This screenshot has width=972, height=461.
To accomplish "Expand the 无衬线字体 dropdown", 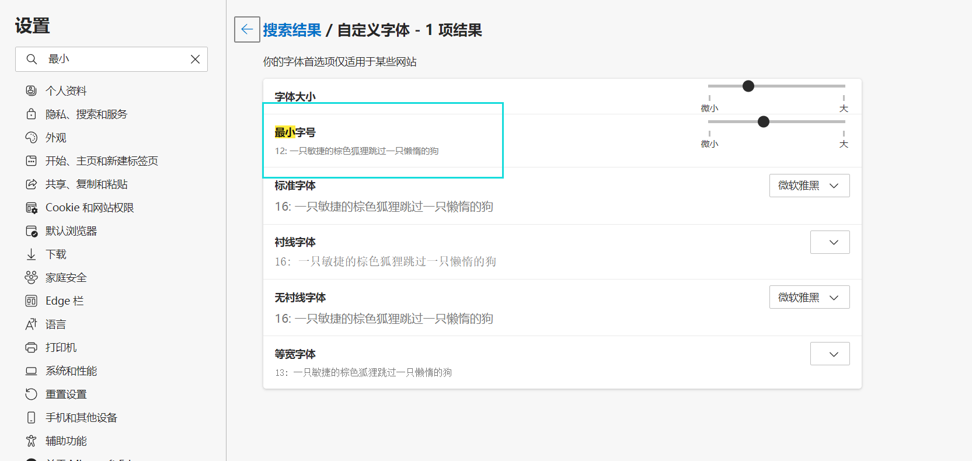I will (x=809, y=297).
